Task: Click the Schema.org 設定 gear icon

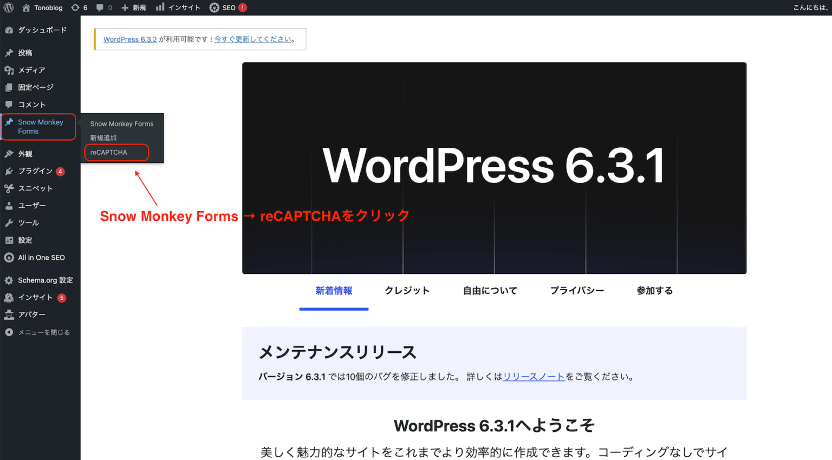Action: [x=9, y=280]
